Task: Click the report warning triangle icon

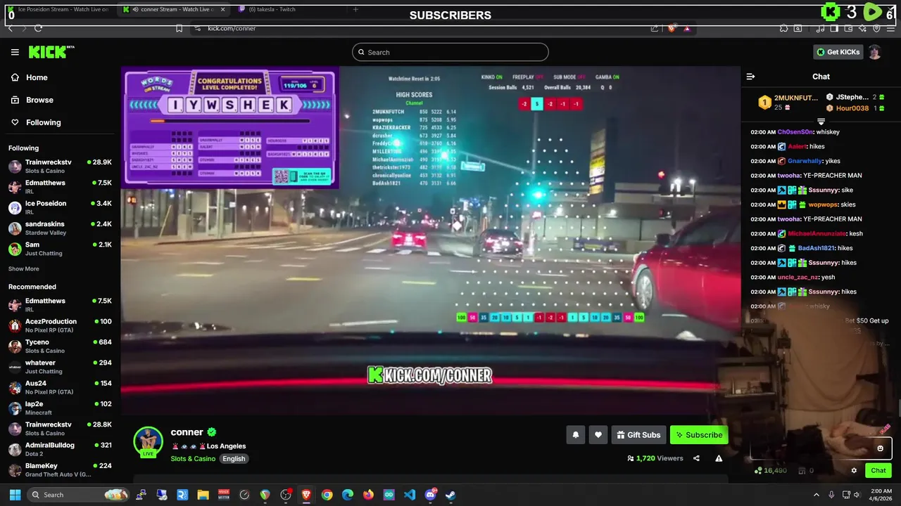Action: pyautogui.click(x=719, y=458)
